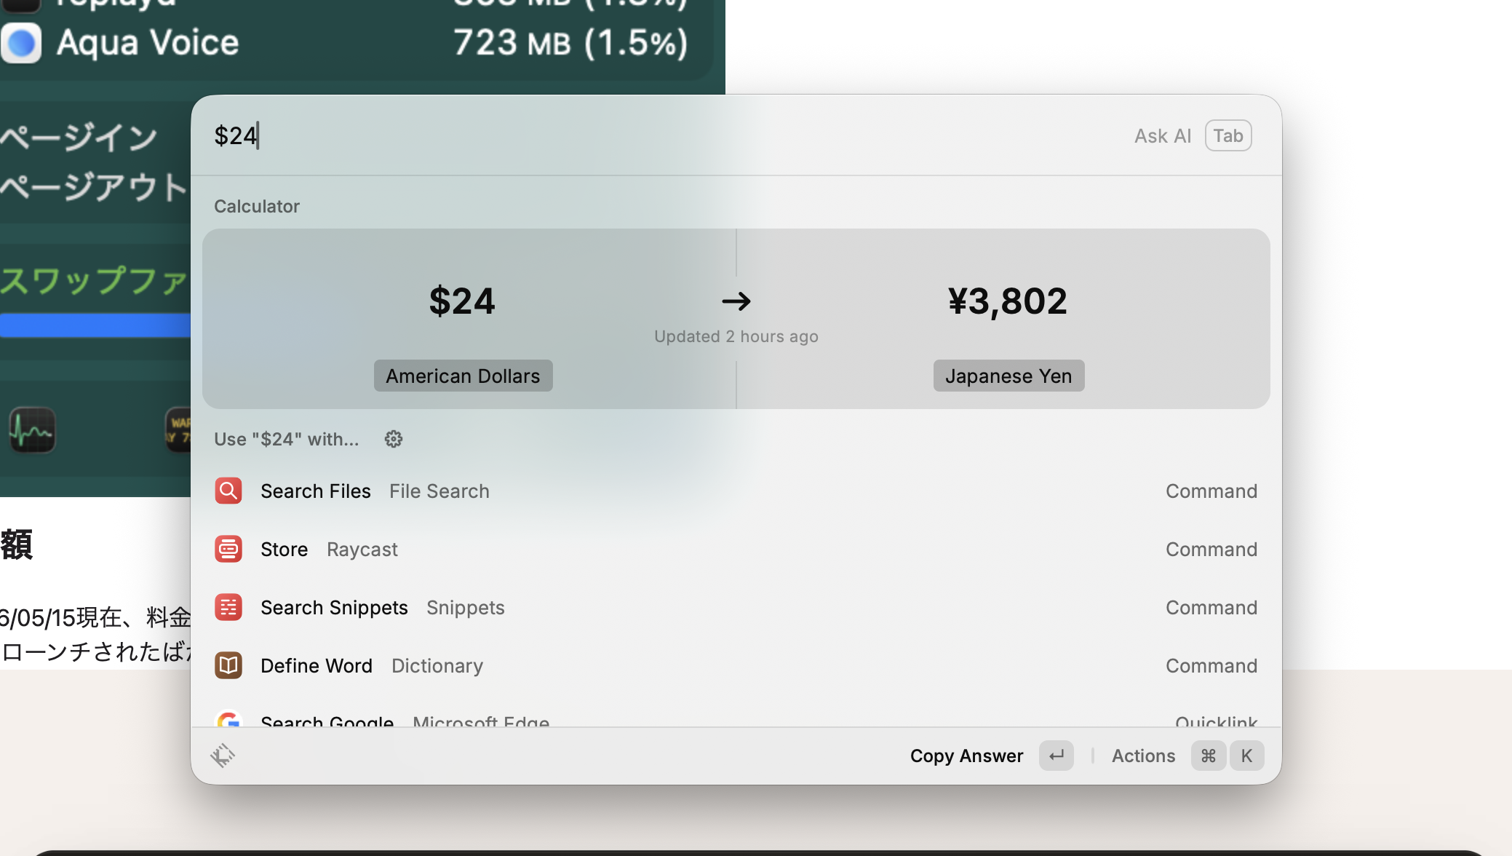Select the Search Snippets command row
This screenshot has height=856, width=1512.
[736, 608]
